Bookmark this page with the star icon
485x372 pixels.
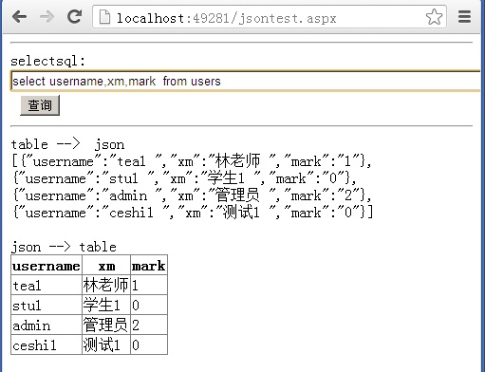pyautogui.click(x=434, y=17)
